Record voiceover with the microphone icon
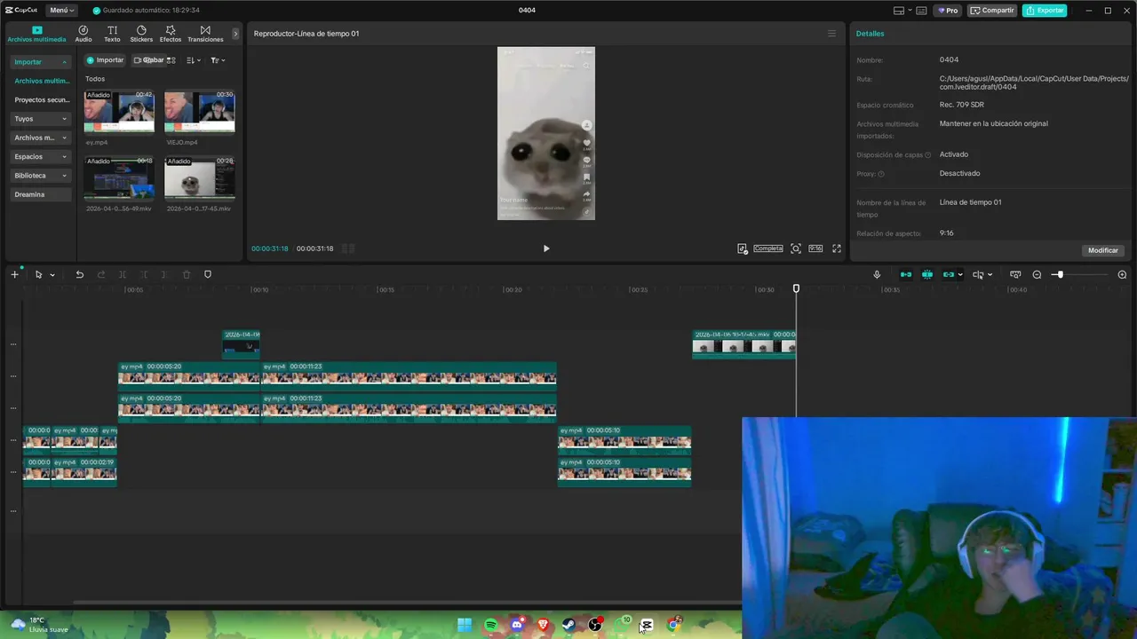This screenshot has height=639, width=1137. click(x=877, y=274)
